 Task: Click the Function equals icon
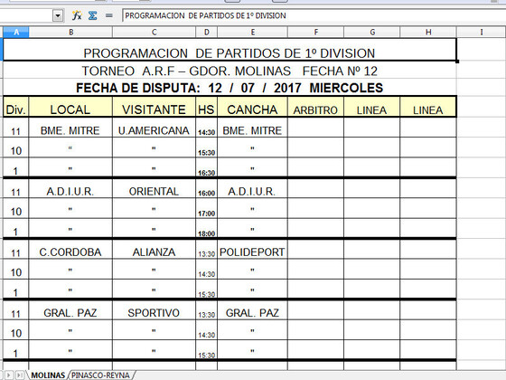click(x=109, y=15)
